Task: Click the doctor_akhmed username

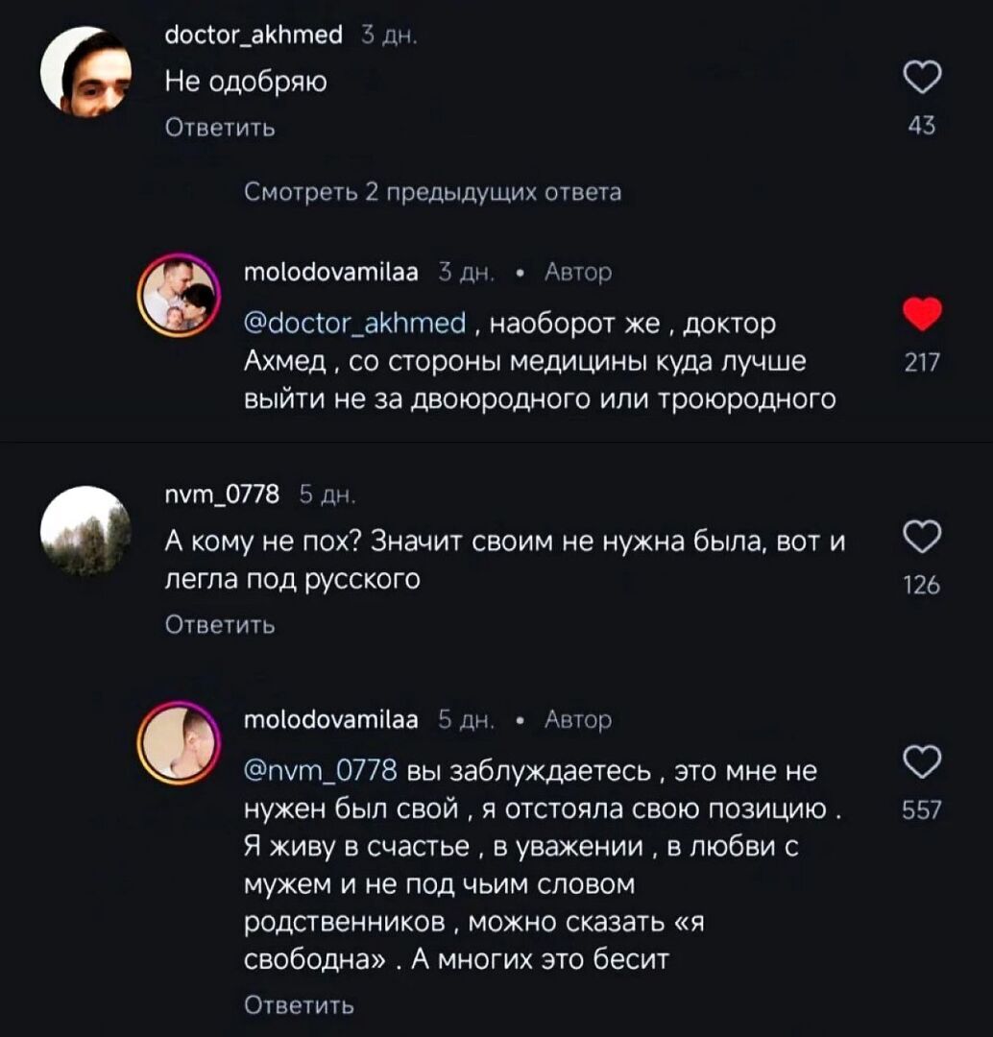Action: pyautogui.click(x=254, y=36)
